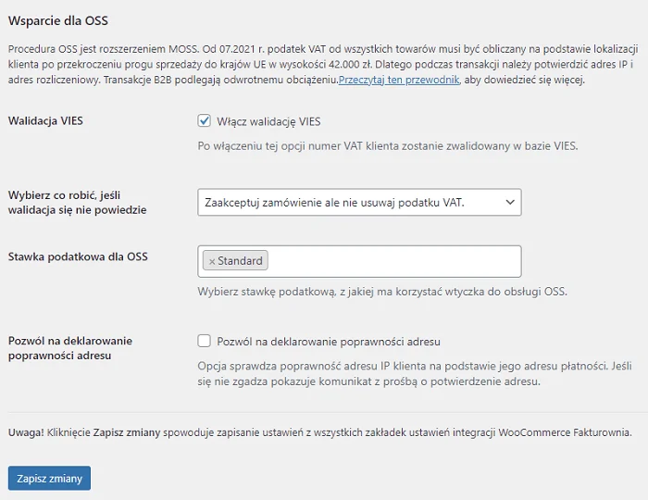This screenshot has width=648, height=500.
Task: Click the chevron arrow of validation dropdown
Action: click(510, 203)
